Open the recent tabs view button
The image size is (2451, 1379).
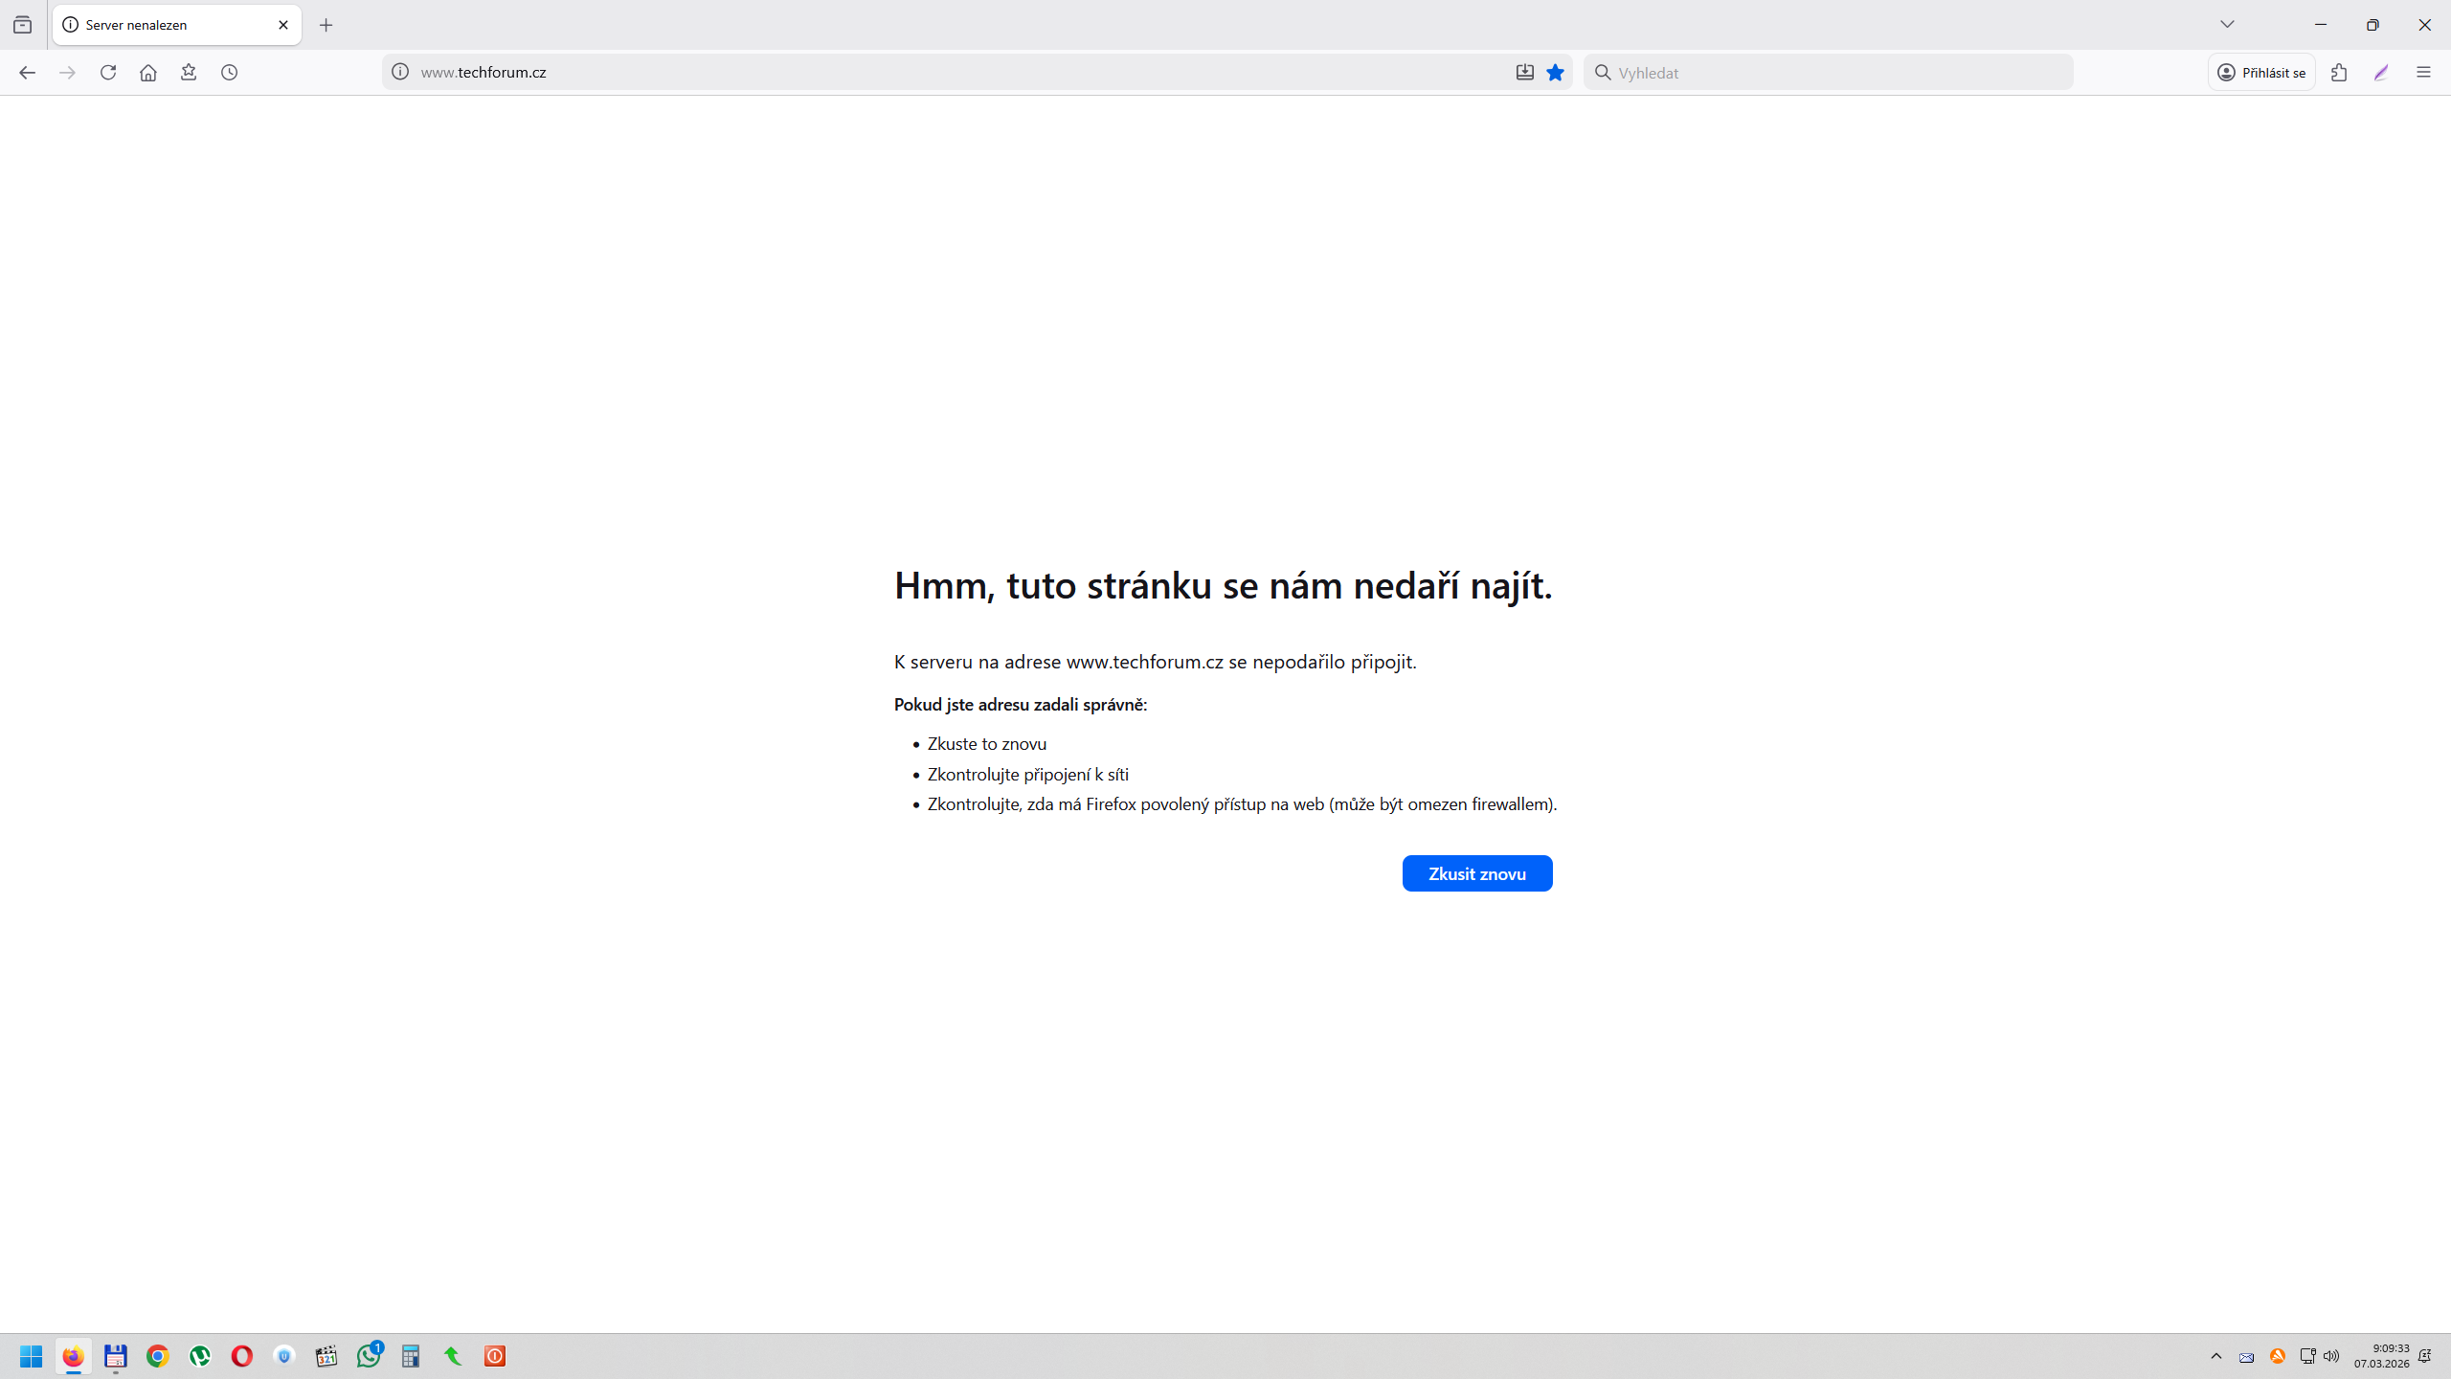tap(23, 25)
